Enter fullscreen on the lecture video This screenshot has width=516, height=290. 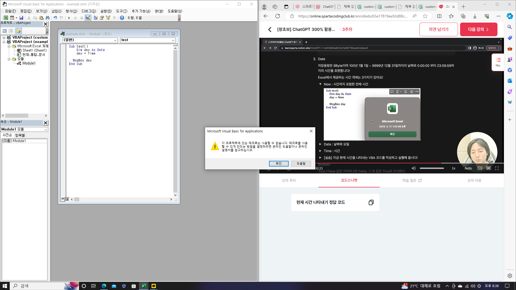click(x=497, y=168)
